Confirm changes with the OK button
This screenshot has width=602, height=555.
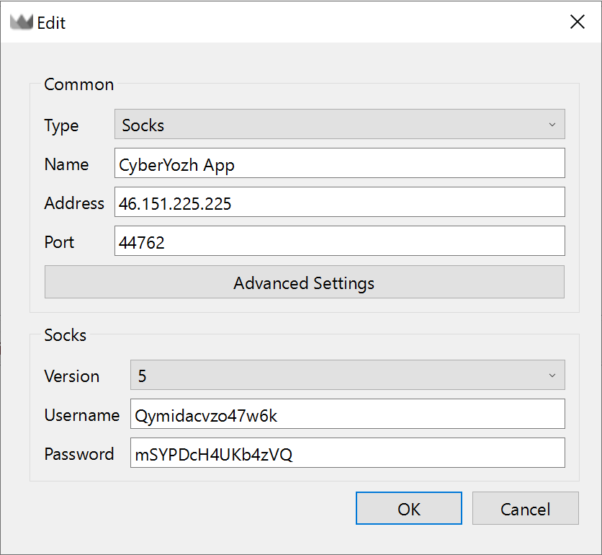(408, 508)
